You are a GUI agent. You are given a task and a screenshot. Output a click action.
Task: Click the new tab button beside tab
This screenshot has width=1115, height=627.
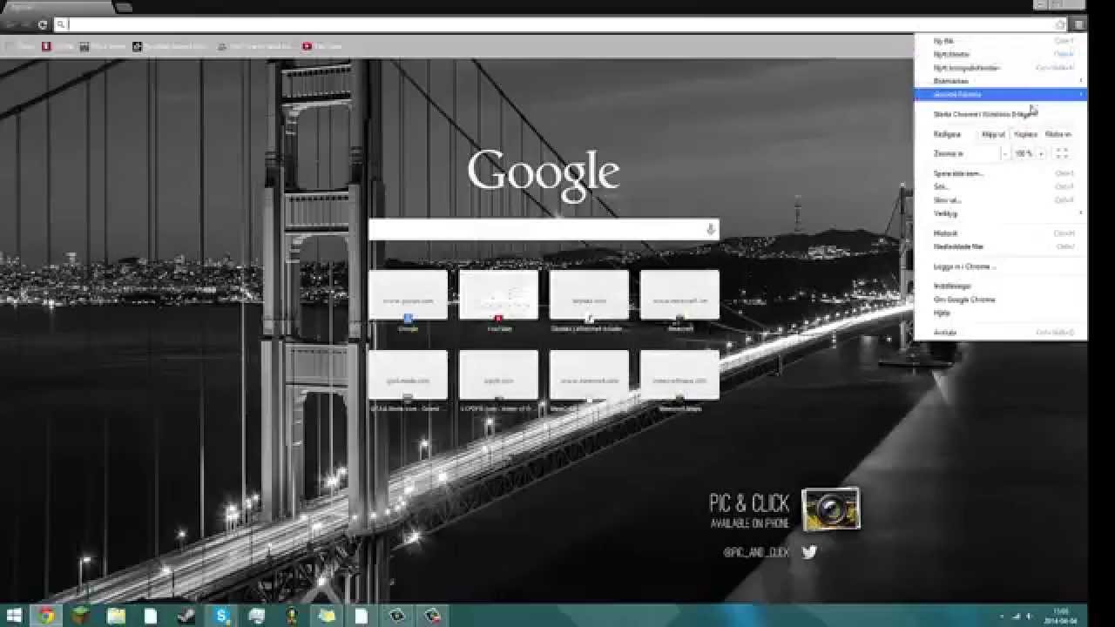coord(124,7)
